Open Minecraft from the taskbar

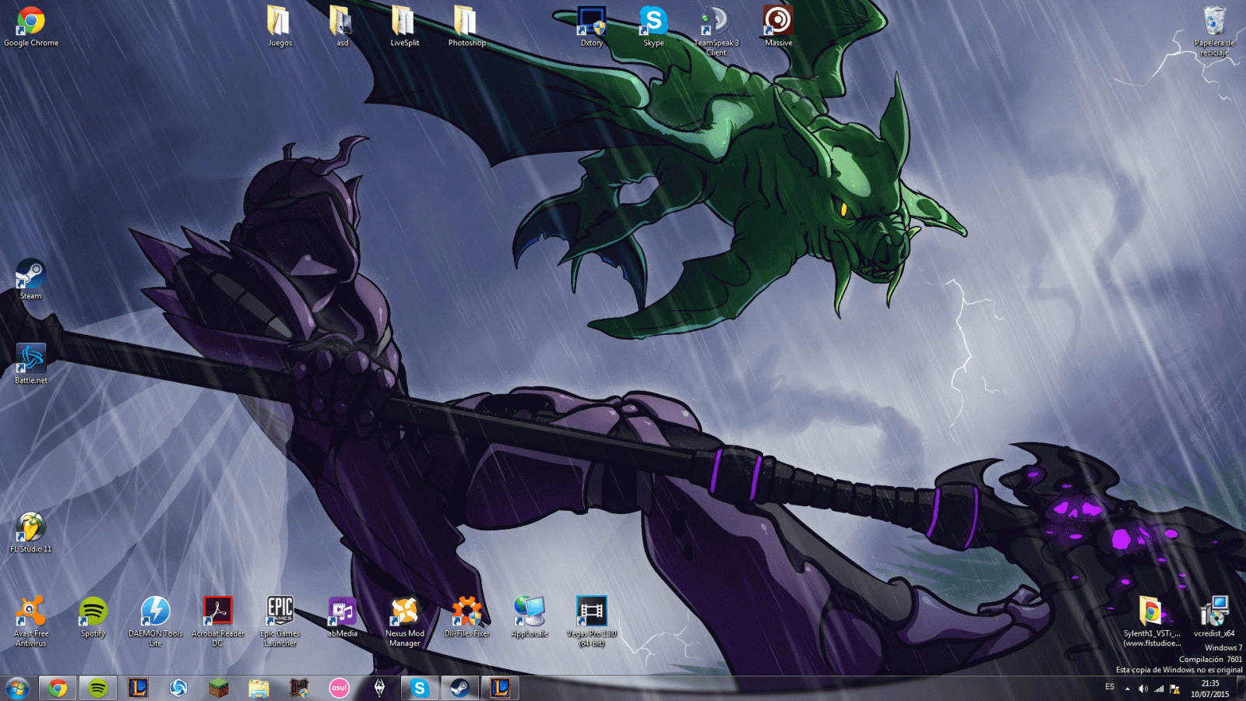pyautogui.click(x=218, y=688)
